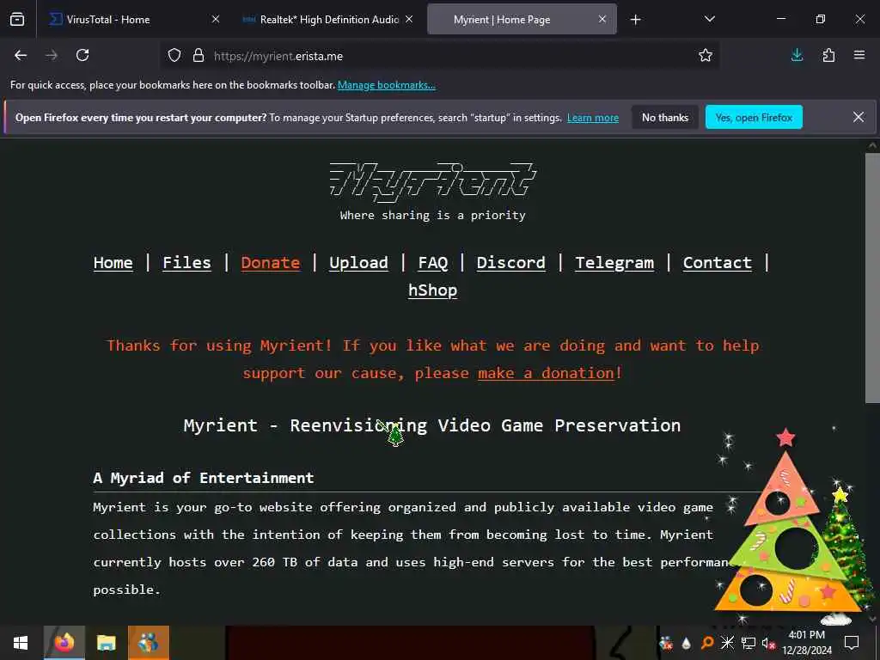This screenshot has width=880, height=660.
Task: Open the Firefox downloads panel
Action: [797, 55]
